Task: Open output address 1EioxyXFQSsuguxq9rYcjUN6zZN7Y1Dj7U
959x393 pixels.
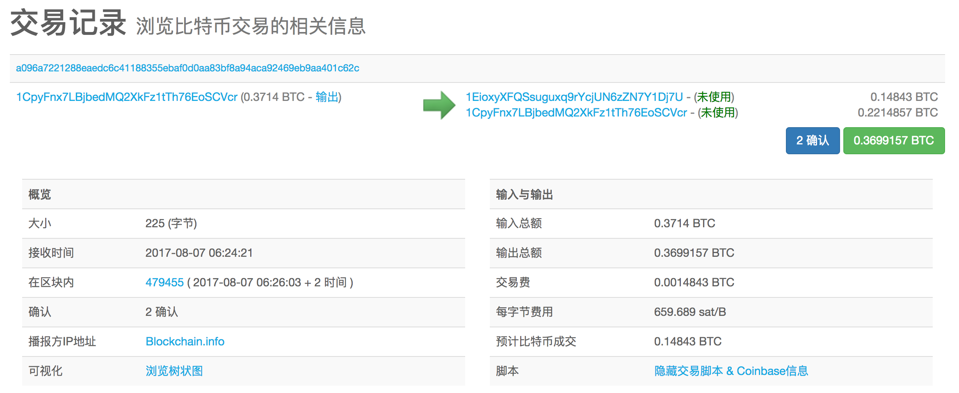Action: pyautogui.click(x=574, y=97)
